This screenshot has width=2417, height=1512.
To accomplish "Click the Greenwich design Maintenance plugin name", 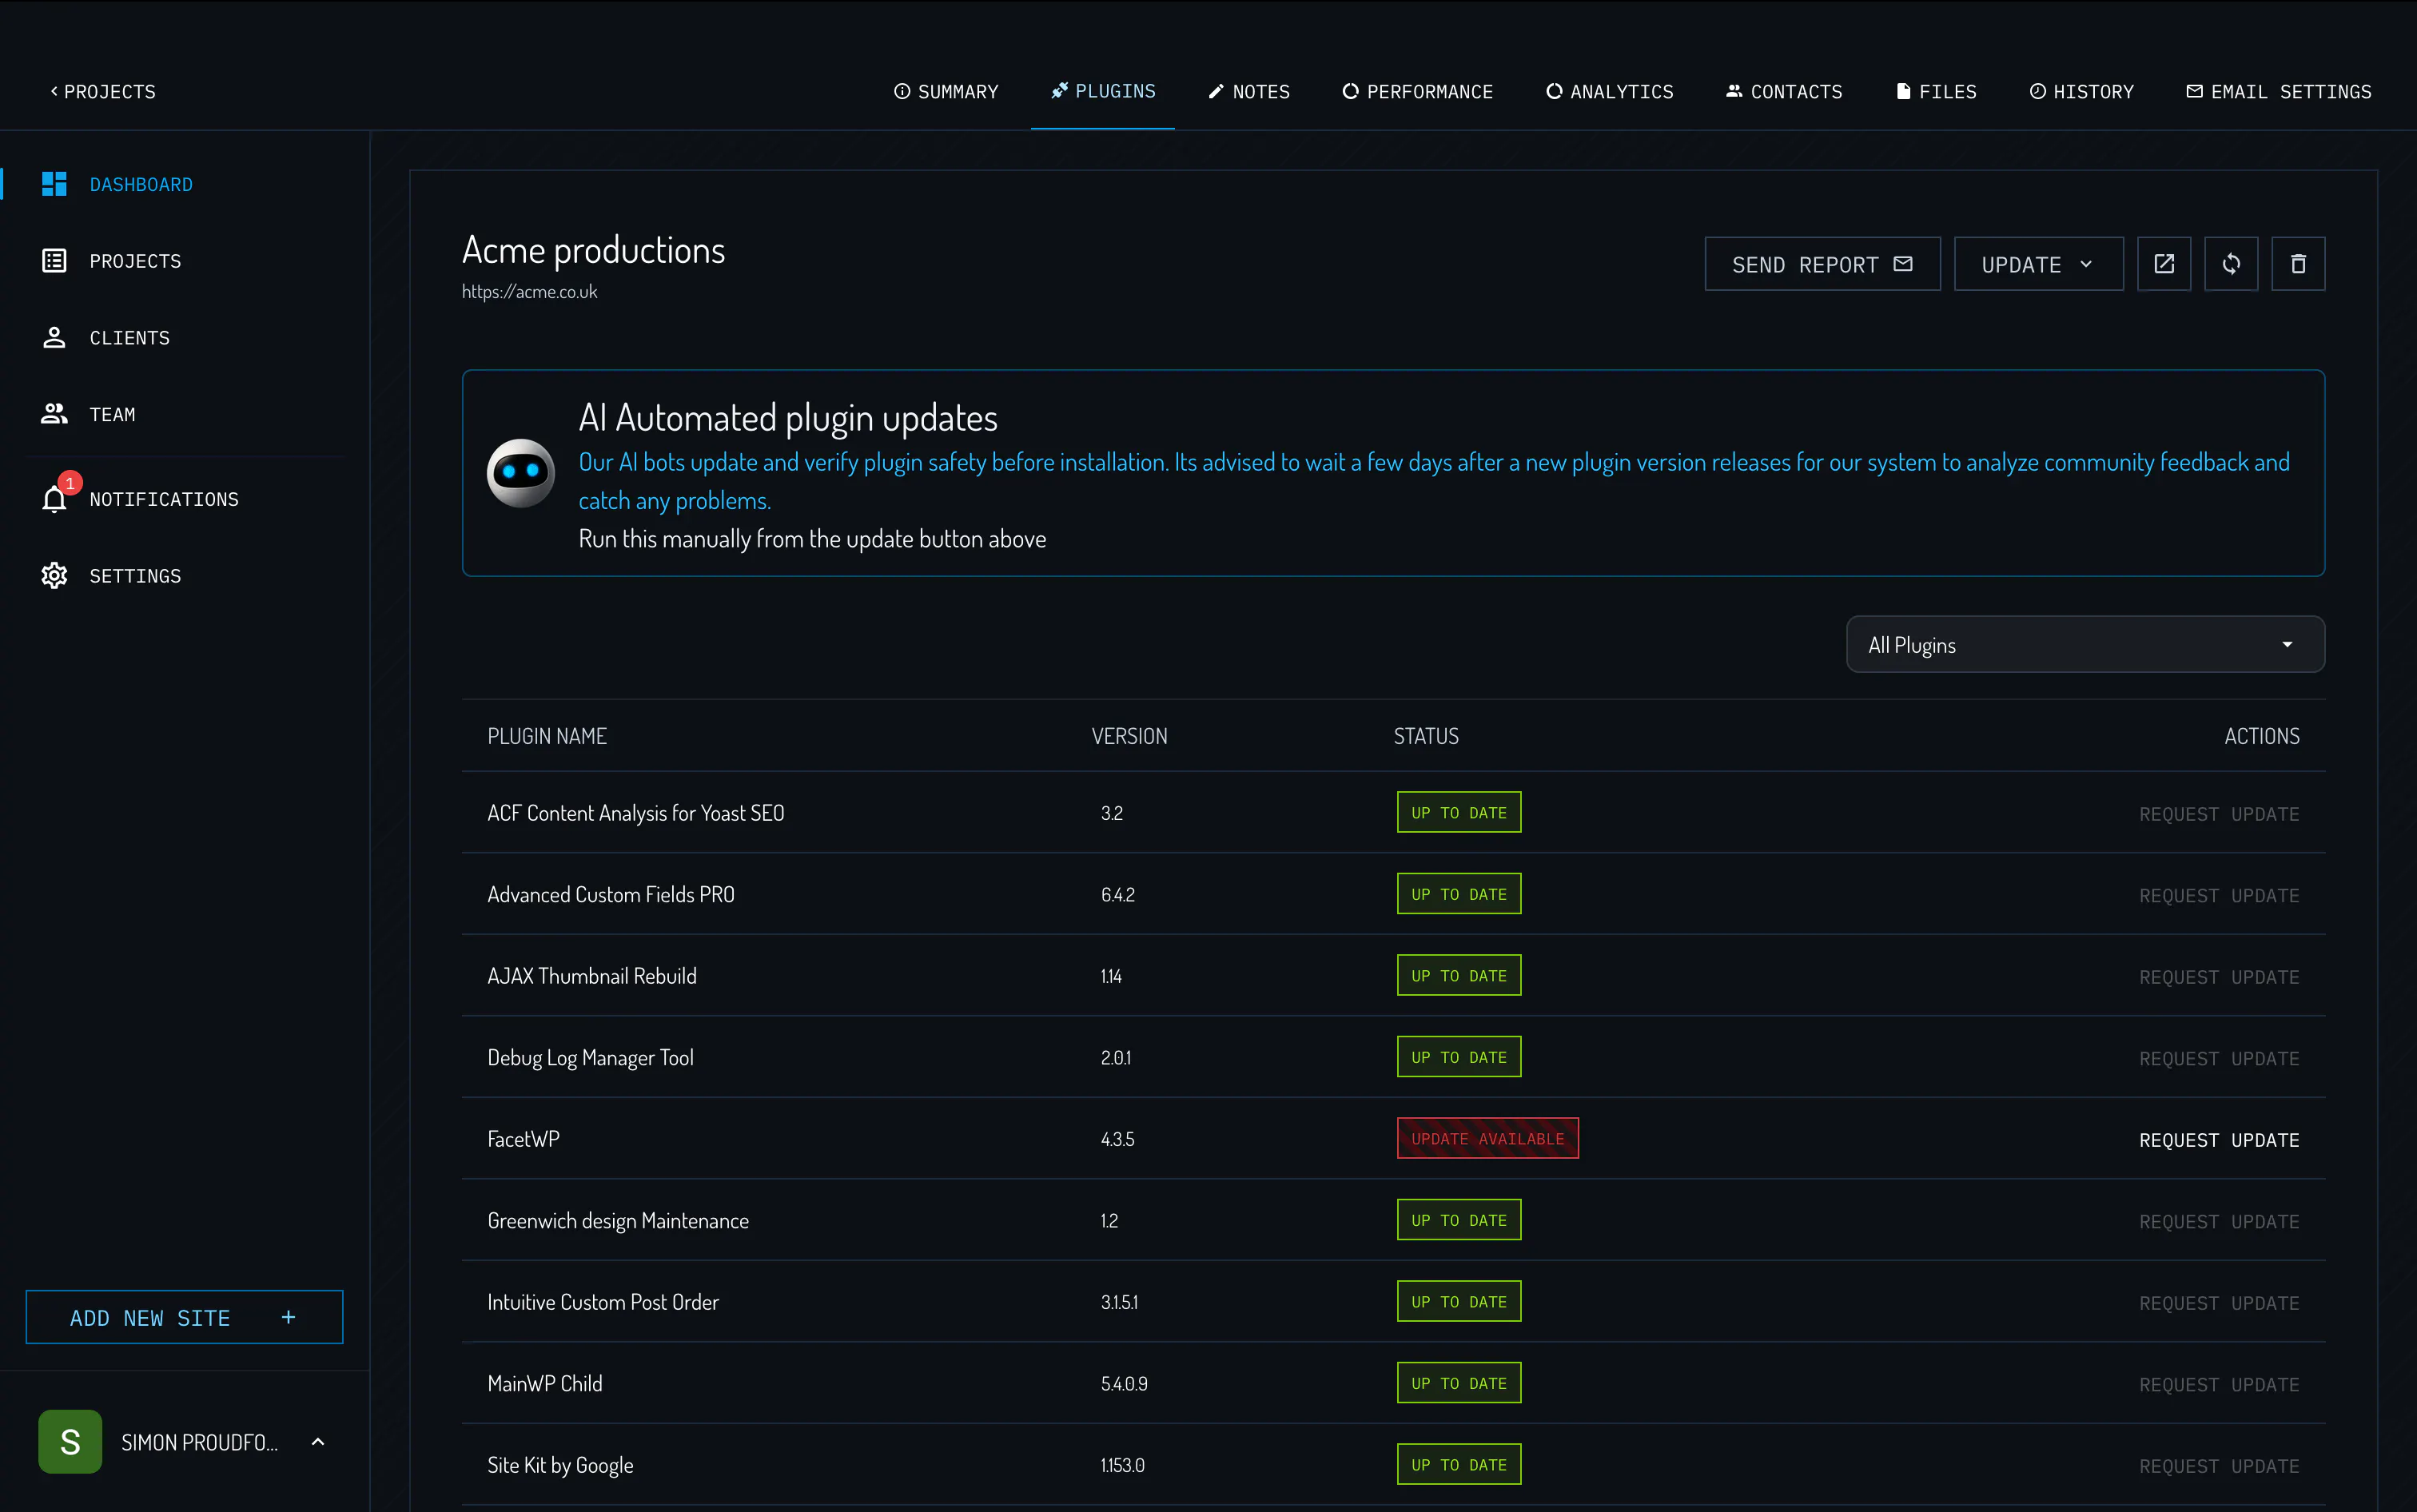I will pyautogui.click(x=618, y=1221).
